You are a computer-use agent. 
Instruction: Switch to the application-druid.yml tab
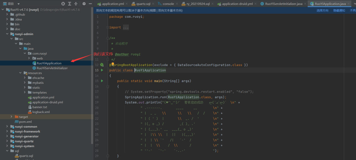(237, 4)
